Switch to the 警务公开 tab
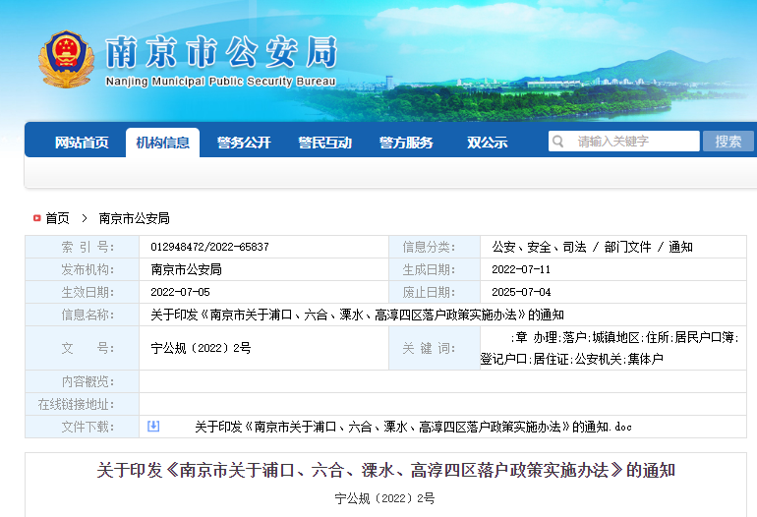This screenshot has height=517, width=757. [244, 143]
